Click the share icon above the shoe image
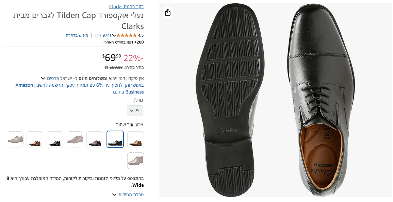 click(167, 13)
